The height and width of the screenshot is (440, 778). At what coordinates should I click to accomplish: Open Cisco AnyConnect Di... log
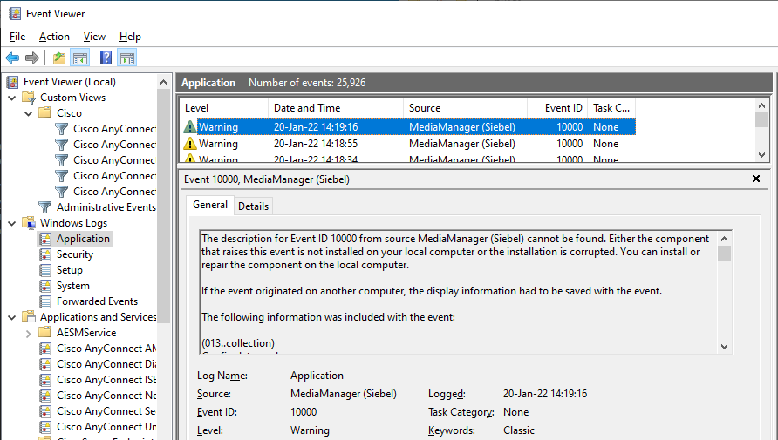(x=106, y=364)
